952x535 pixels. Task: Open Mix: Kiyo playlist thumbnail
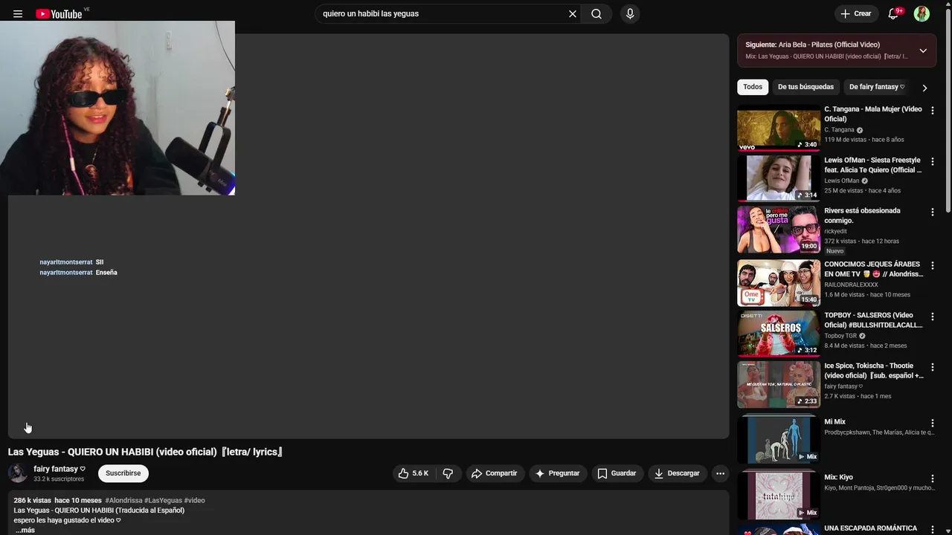[779, 495]
